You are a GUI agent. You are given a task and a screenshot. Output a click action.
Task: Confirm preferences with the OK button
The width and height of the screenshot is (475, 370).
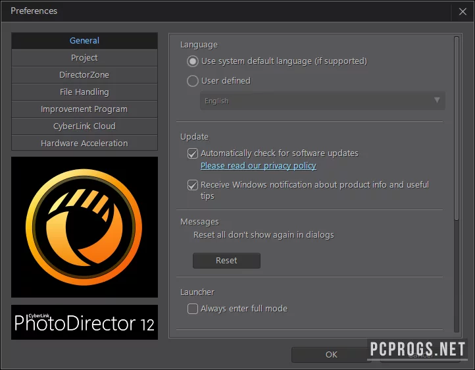click(x=331, y=355)
